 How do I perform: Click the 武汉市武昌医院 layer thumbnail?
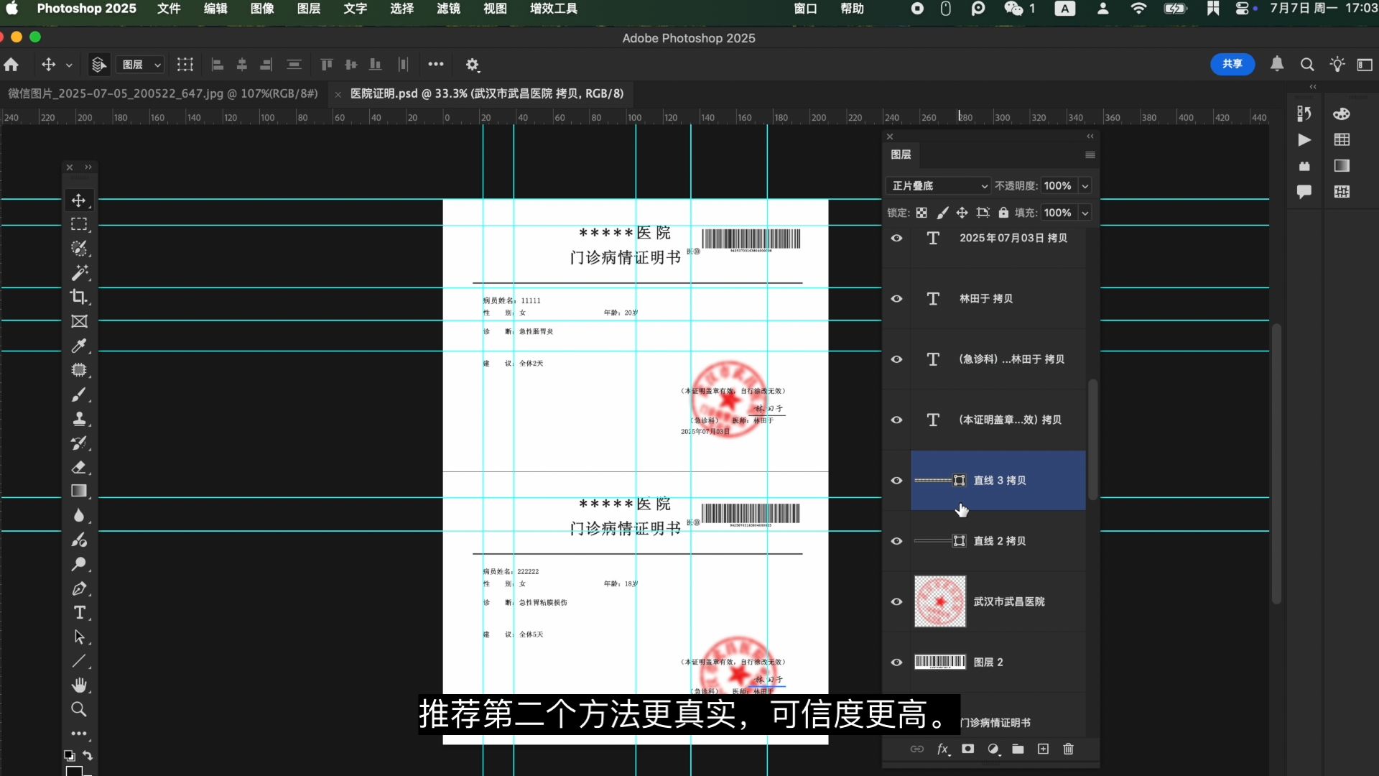939,601
